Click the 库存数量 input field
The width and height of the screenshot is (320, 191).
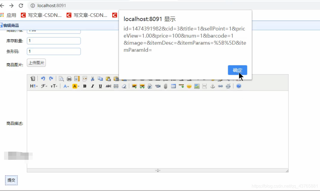54,41
